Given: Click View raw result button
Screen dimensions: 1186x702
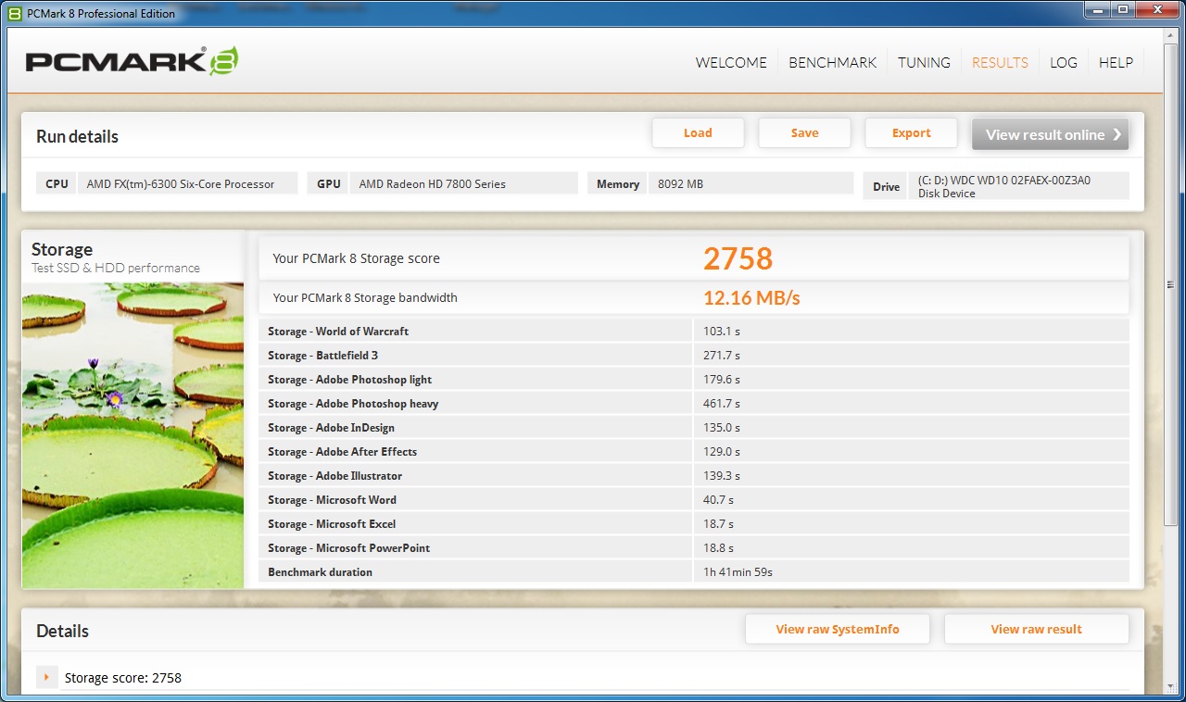Looking at the screenshot, I should pos(1037,630).
